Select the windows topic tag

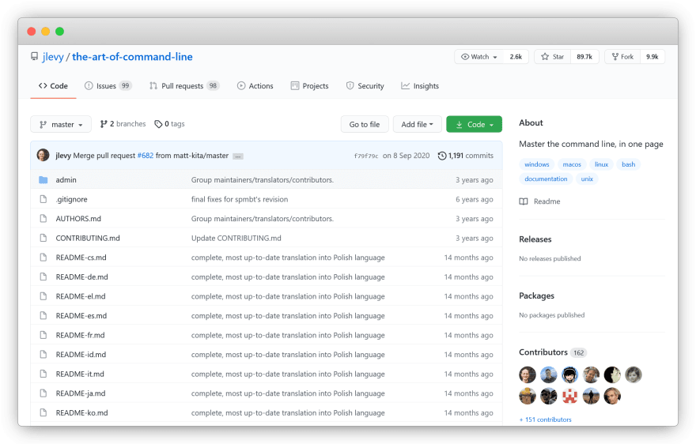point(537,164)
